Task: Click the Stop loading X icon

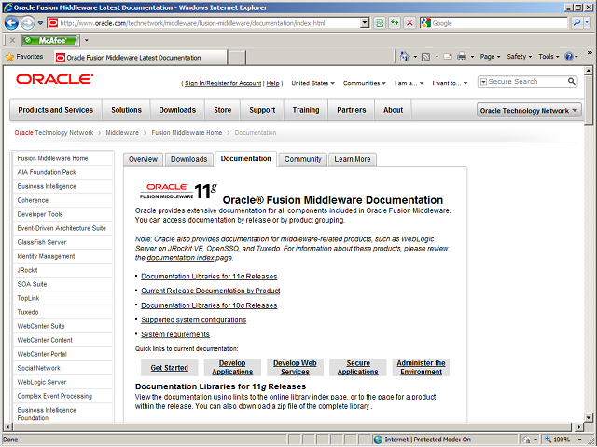Action: [410, 22]
